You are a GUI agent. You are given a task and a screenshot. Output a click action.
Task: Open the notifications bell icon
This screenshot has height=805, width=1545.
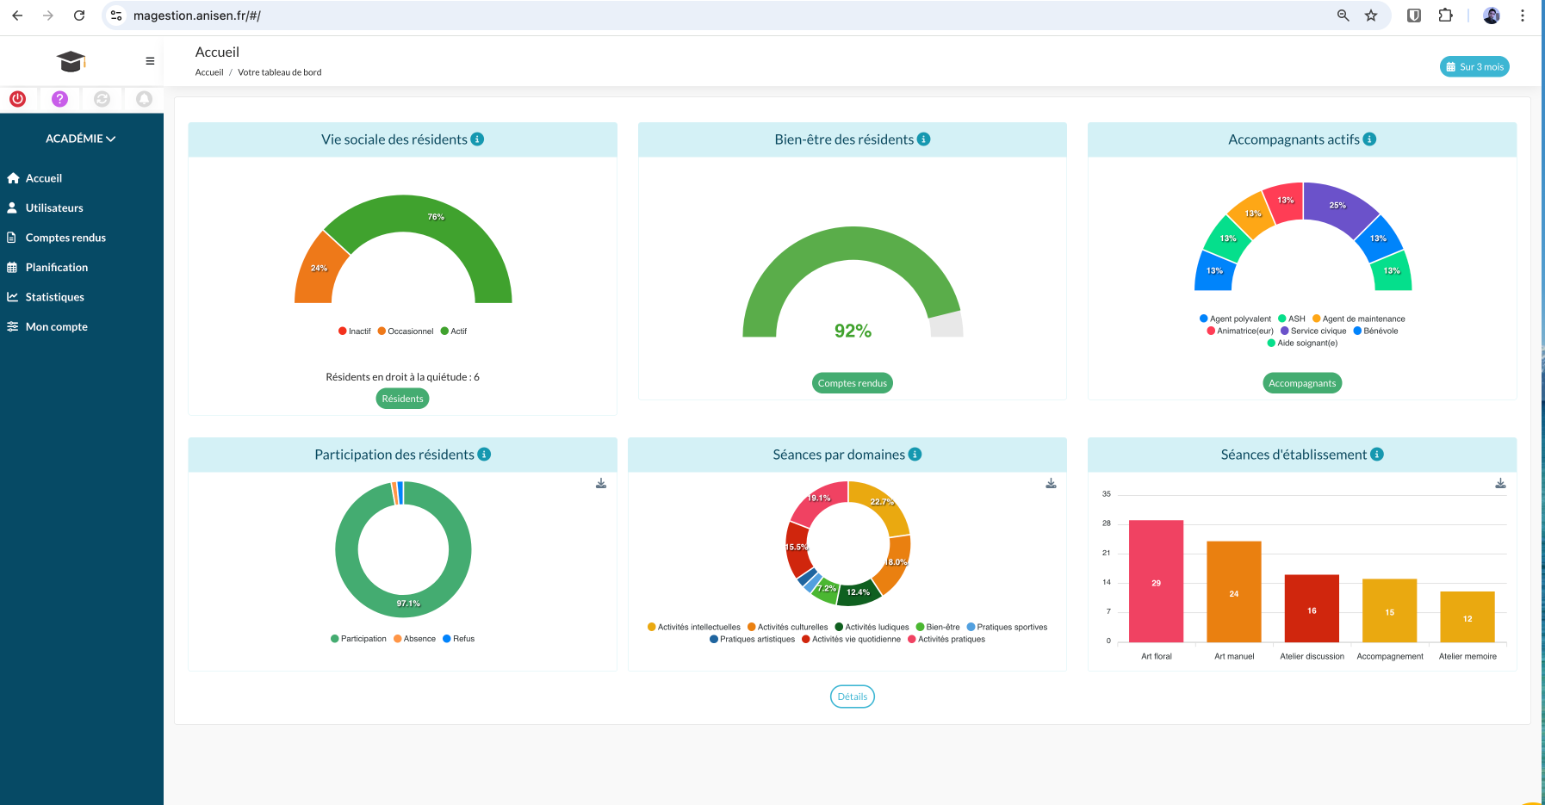pos(144,99)
